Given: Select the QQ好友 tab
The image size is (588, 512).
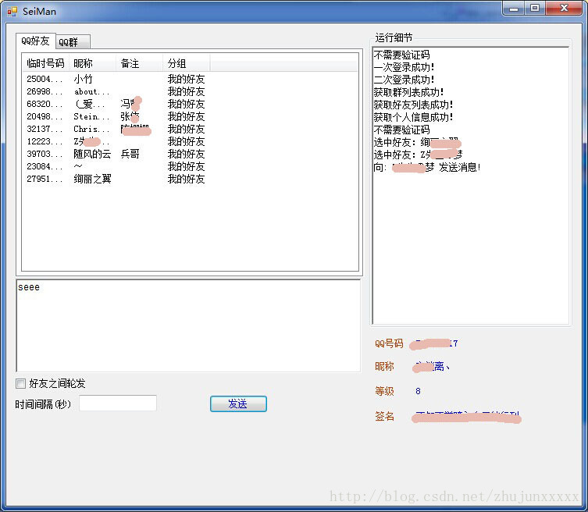Looking at the screenshot, I should tap(36, 41).
